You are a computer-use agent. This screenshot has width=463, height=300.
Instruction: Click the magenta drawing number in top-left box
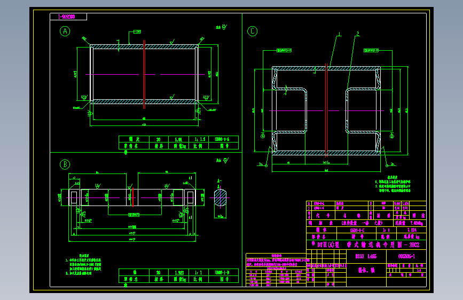(x=67, y=17)
